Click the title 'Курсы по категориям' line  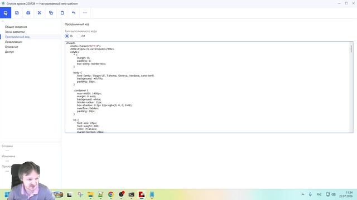92,49
